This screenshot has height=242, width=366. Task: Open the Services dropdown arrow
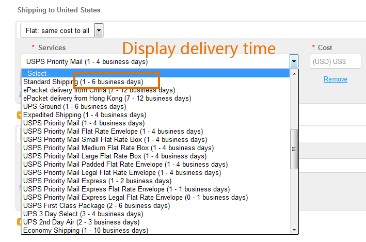(x=294, y=61)
